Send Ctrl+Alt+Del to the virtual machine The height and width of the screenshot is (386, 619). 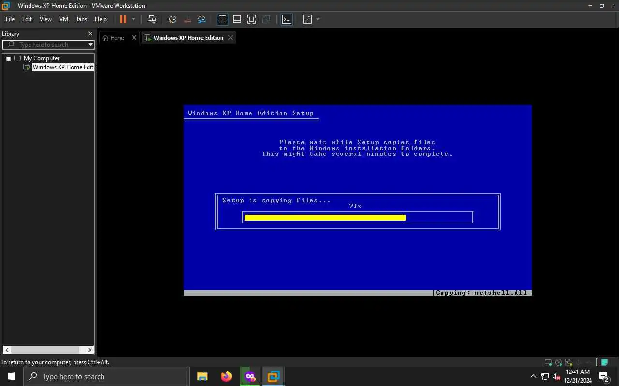[x=152, y=19]
